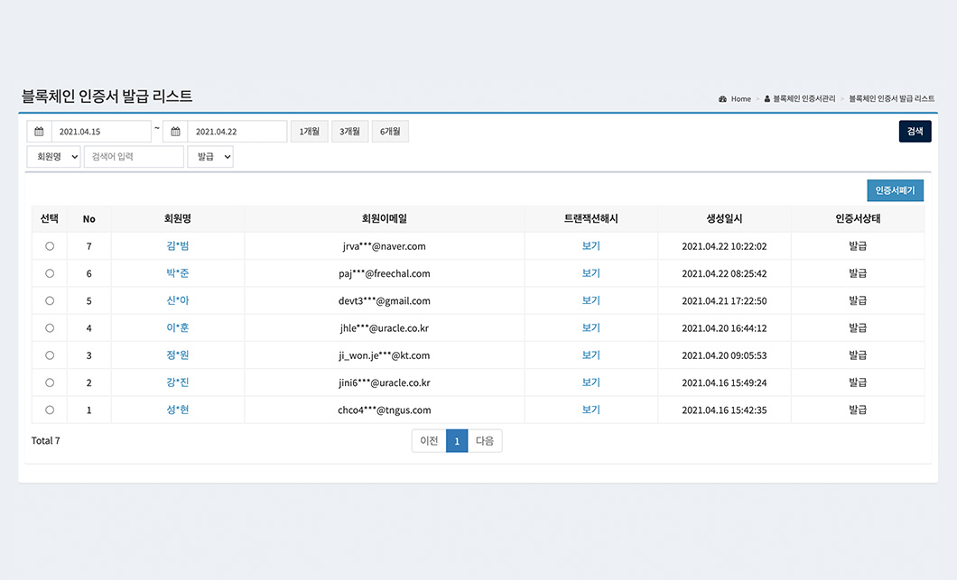The image size is (957, 580).
Task: Open member 정*원 details
Action: click(x=178, y=355)
